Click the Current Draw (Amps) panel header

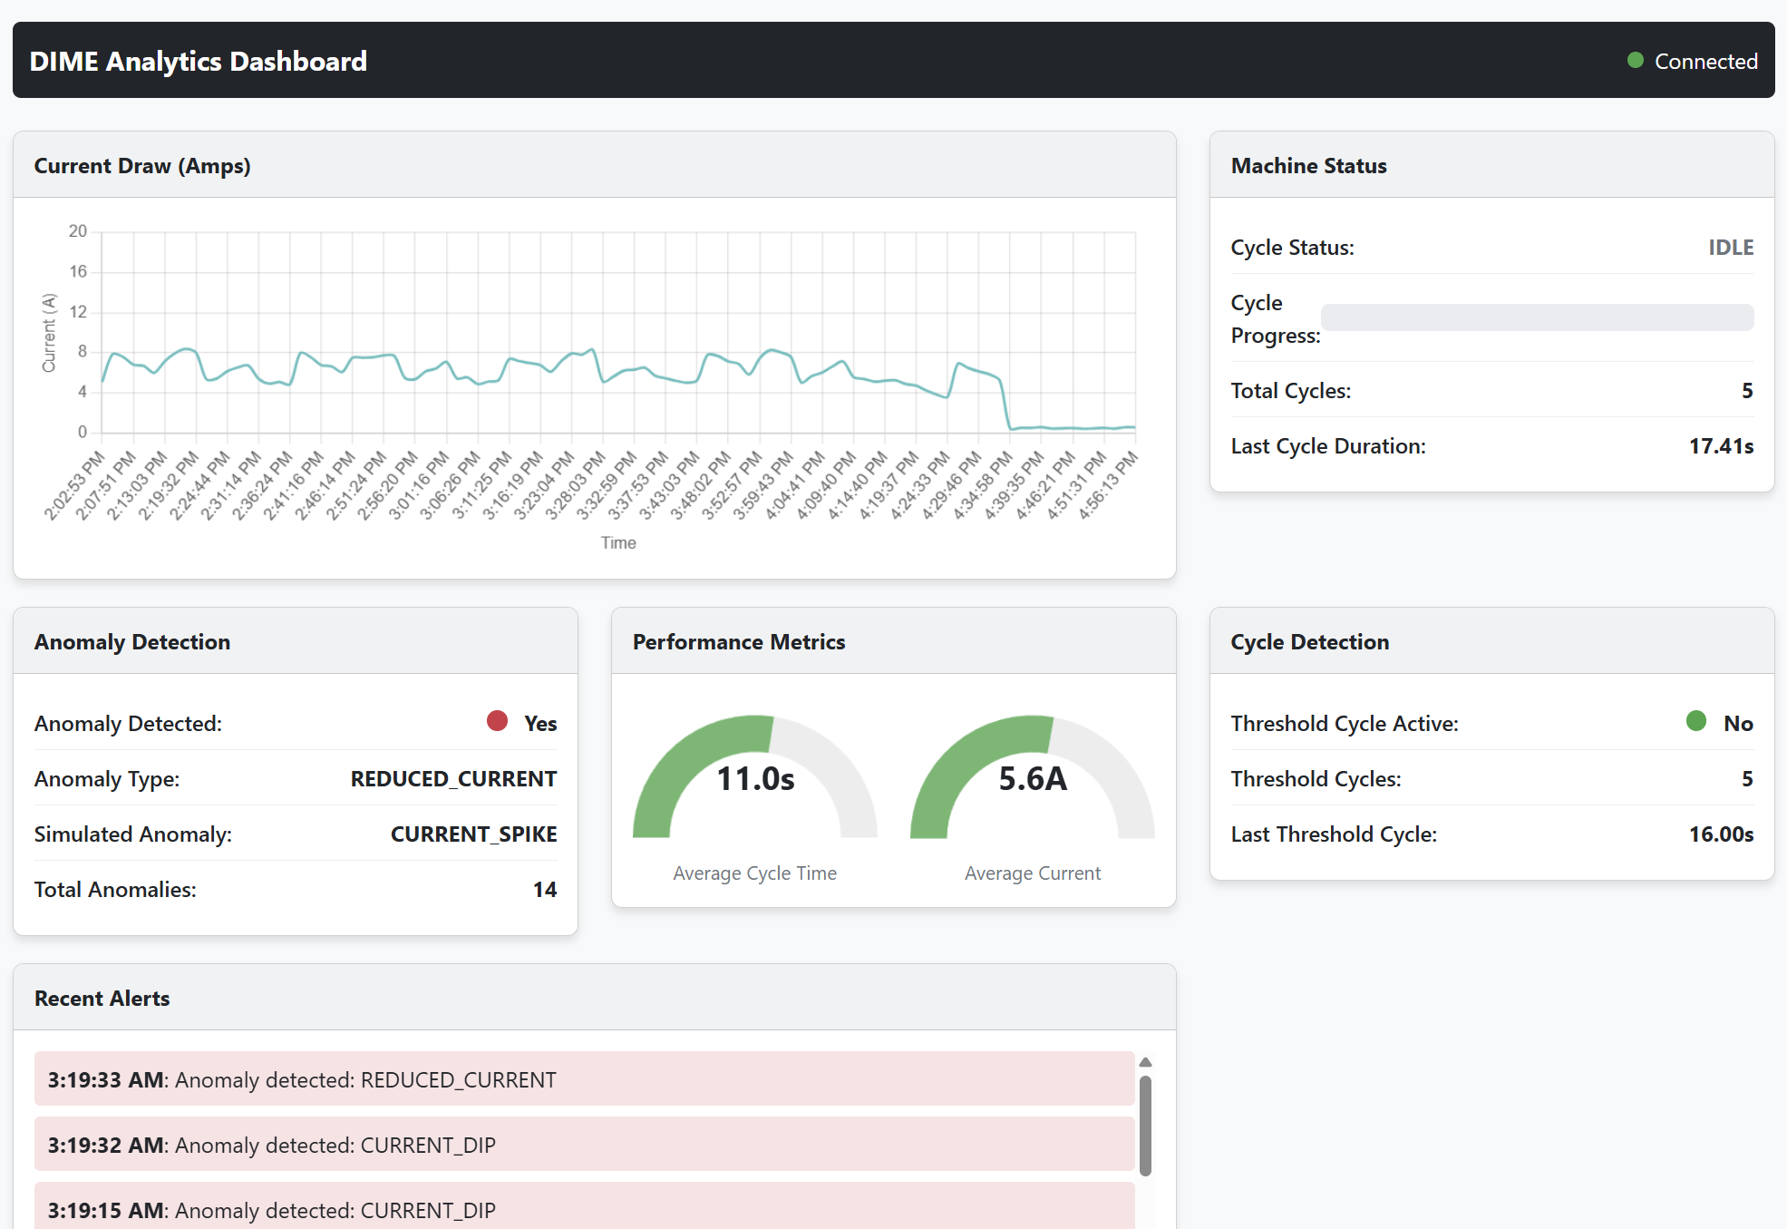point(142,166)
